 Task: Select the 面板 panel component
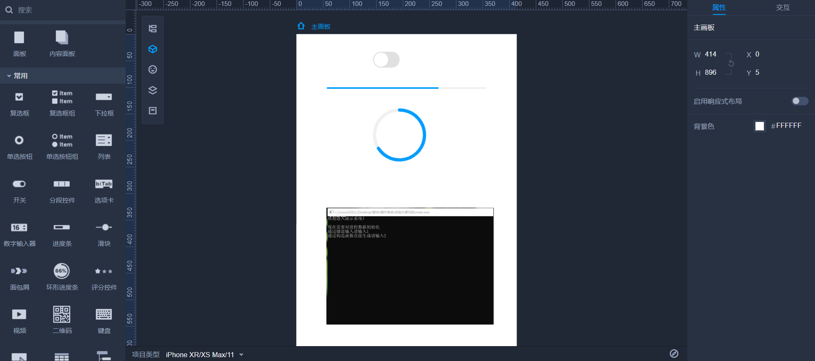tap(20, 43)
